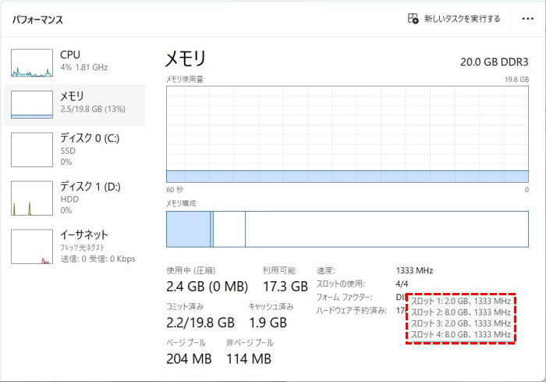
Task: Click the memory usage graph area
Action: point(347,134)
